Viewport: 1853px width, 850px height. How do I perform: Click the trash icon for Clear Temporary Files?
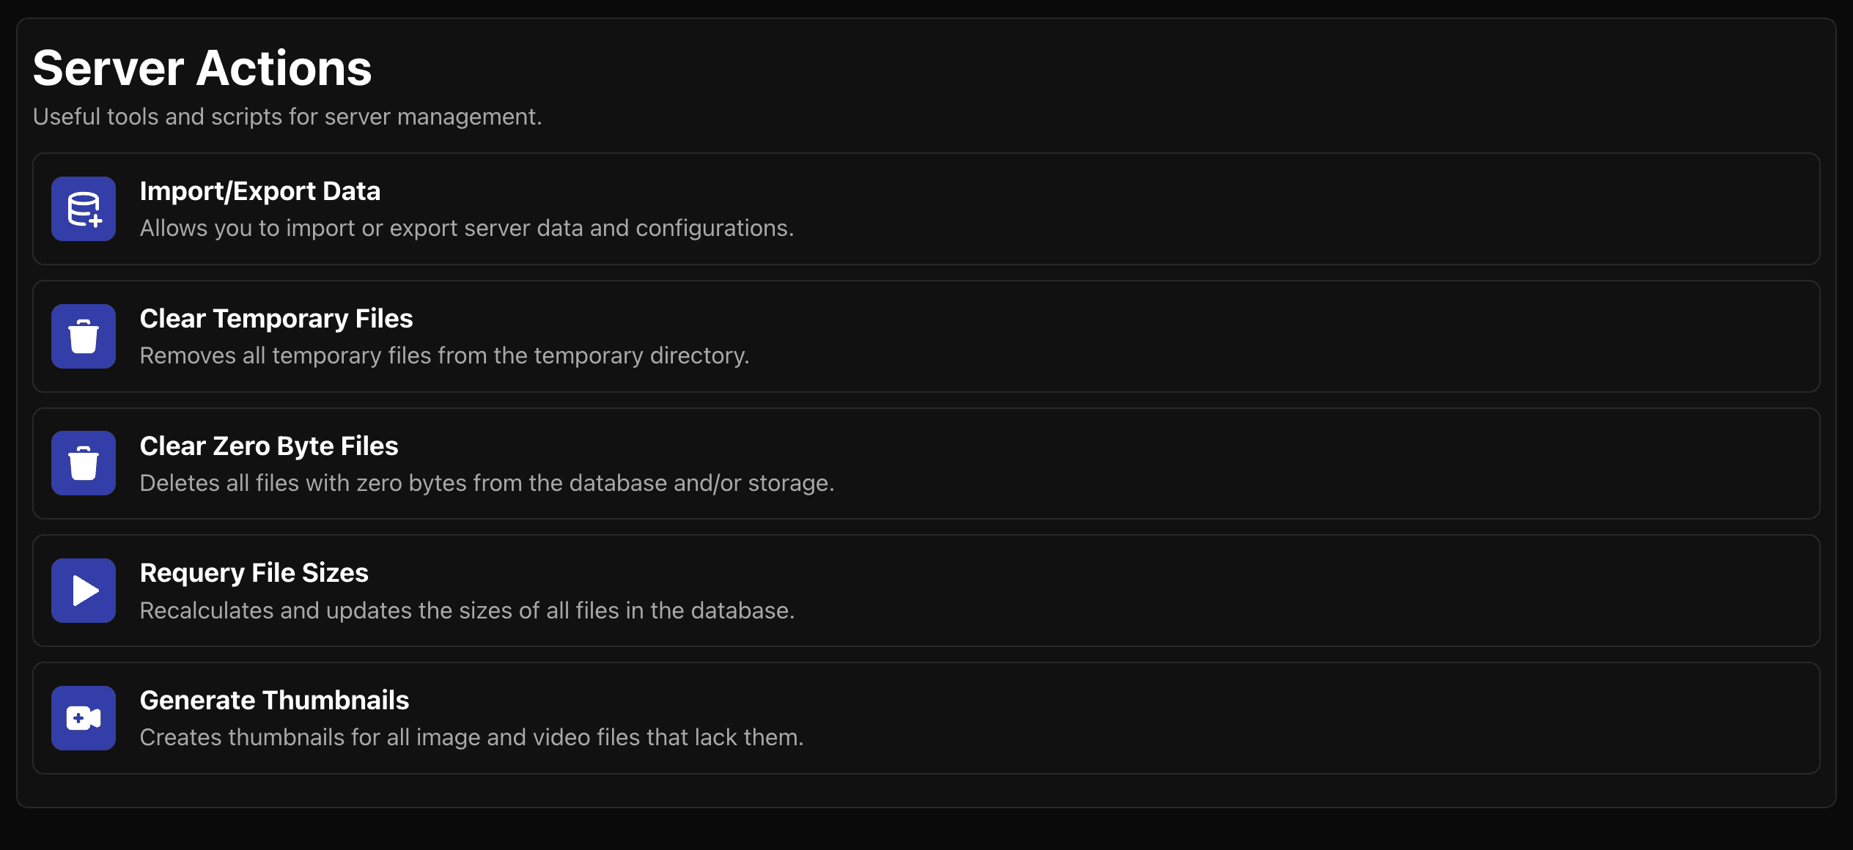(x=83, y=336)
